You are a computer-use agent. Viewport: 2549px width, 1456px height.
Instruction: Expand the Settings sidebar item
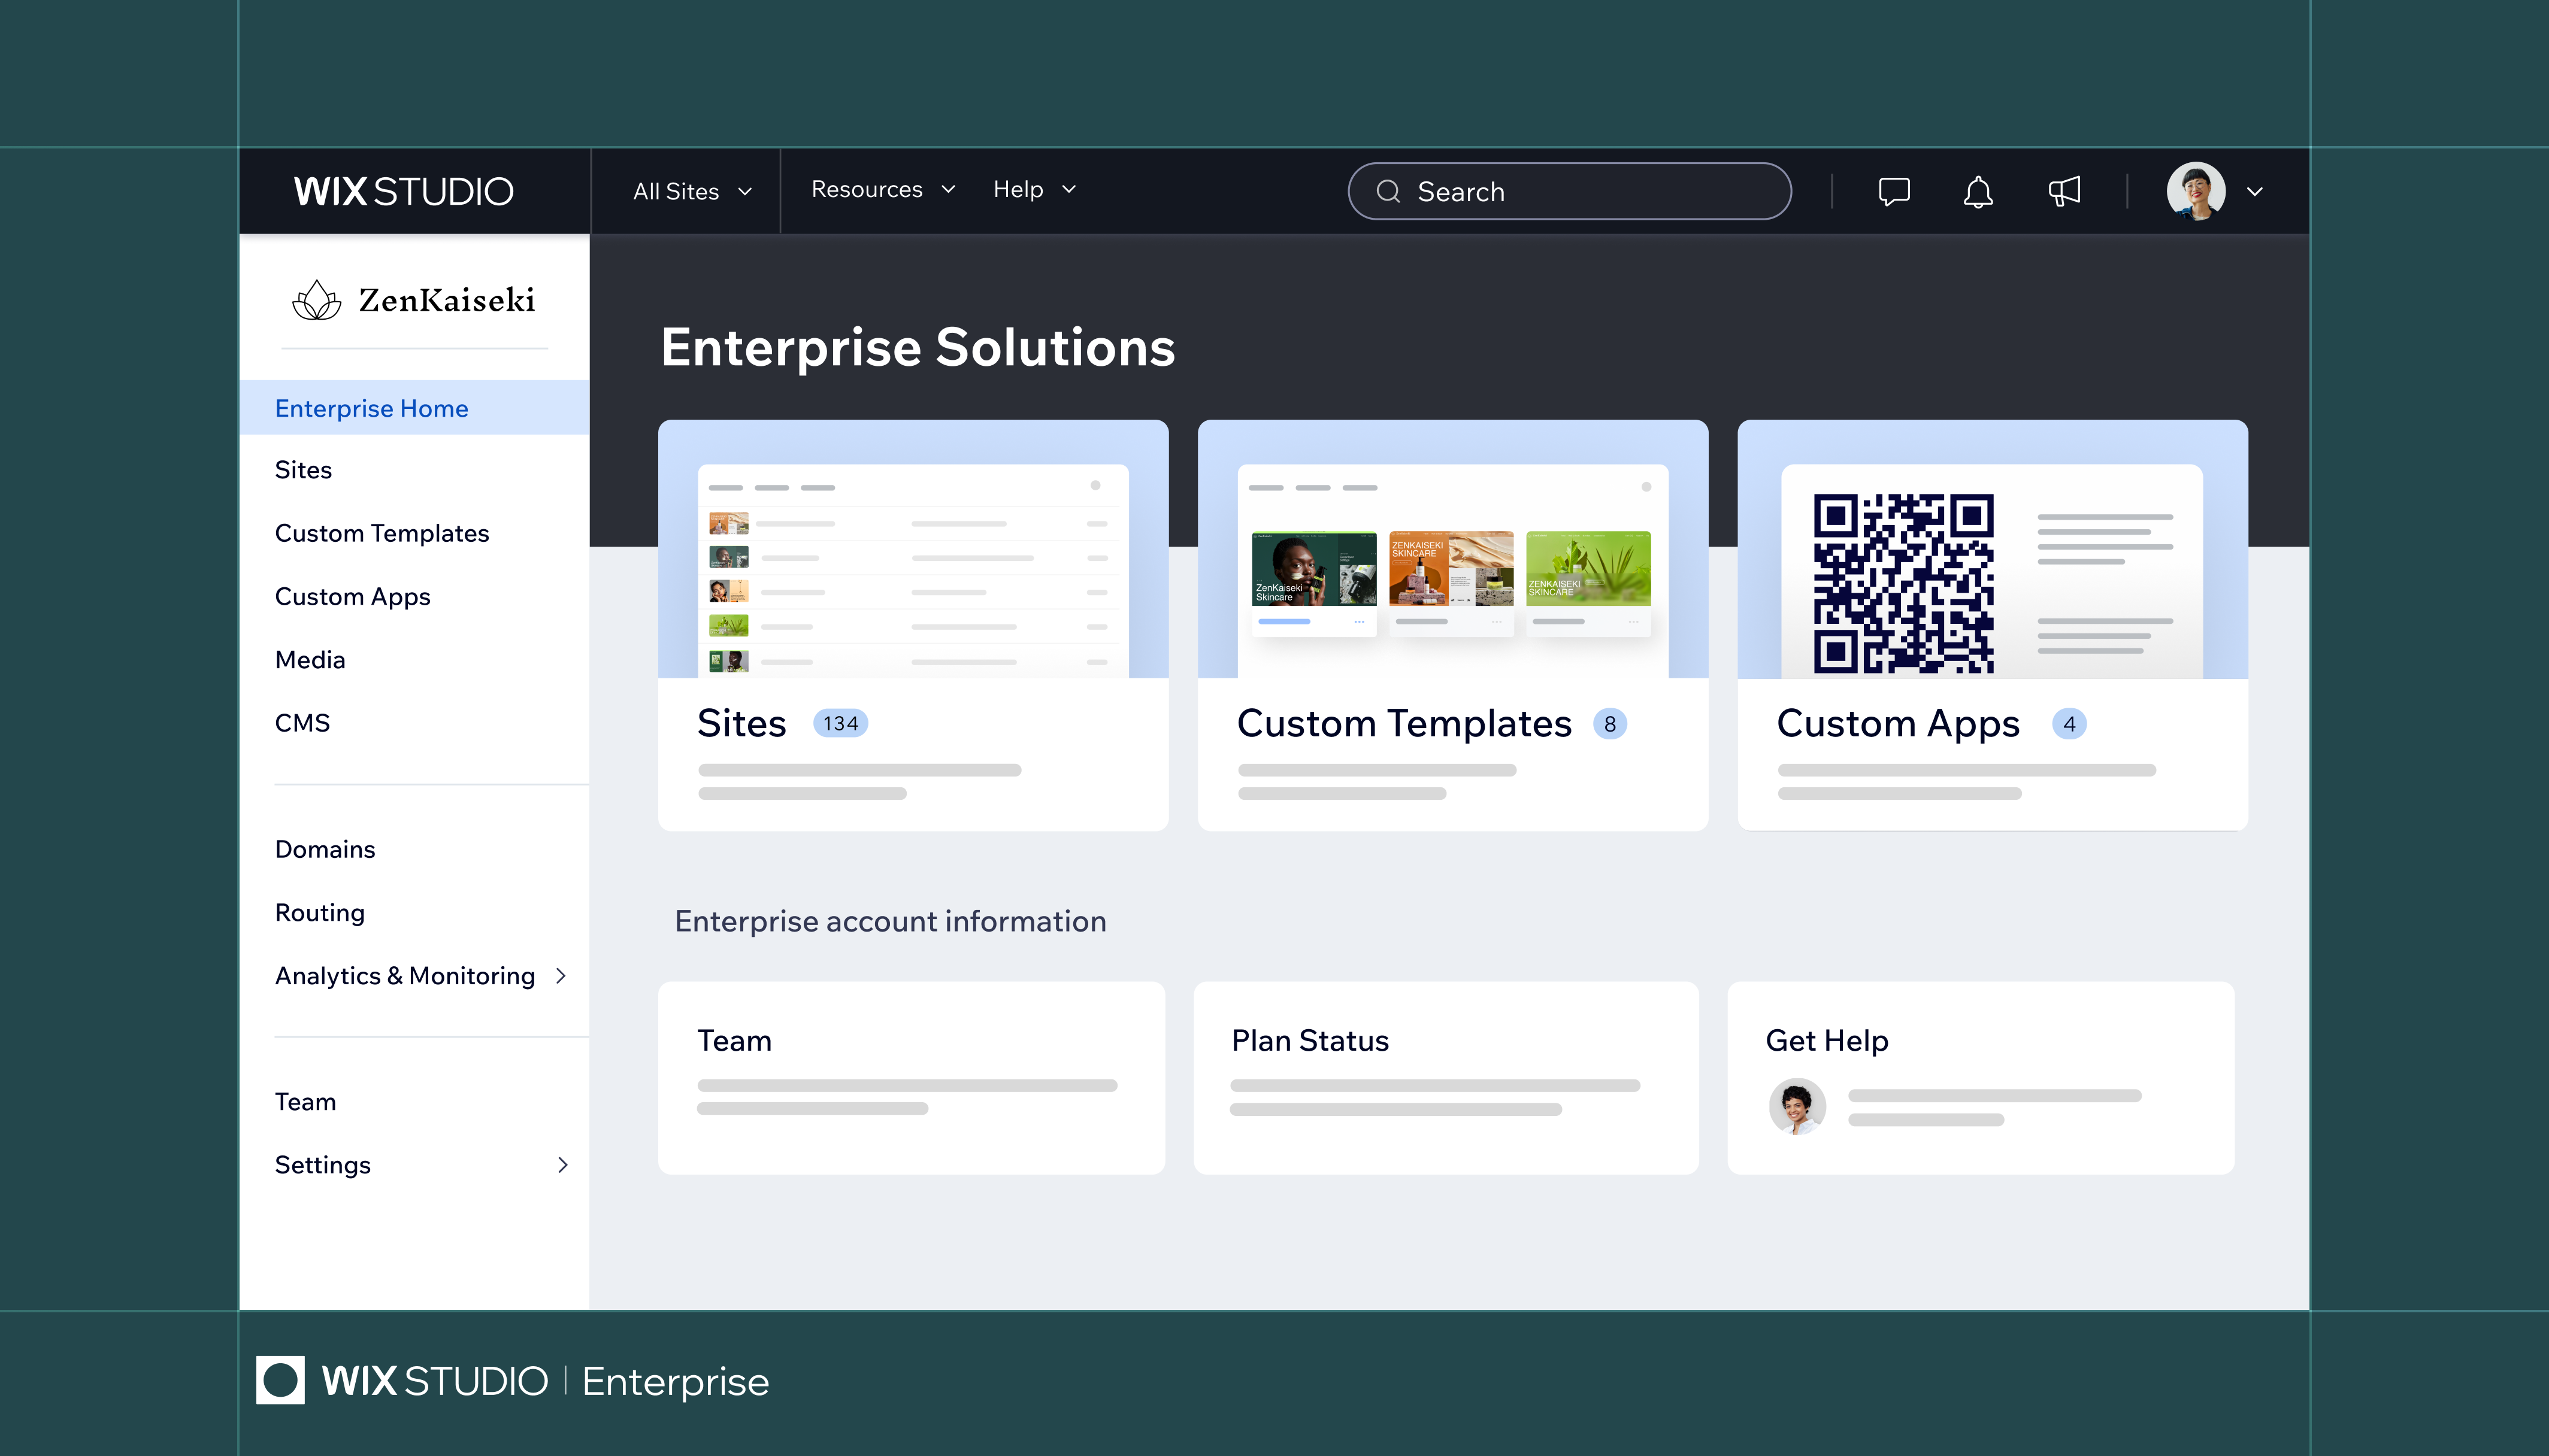(x=562, y=1165)
